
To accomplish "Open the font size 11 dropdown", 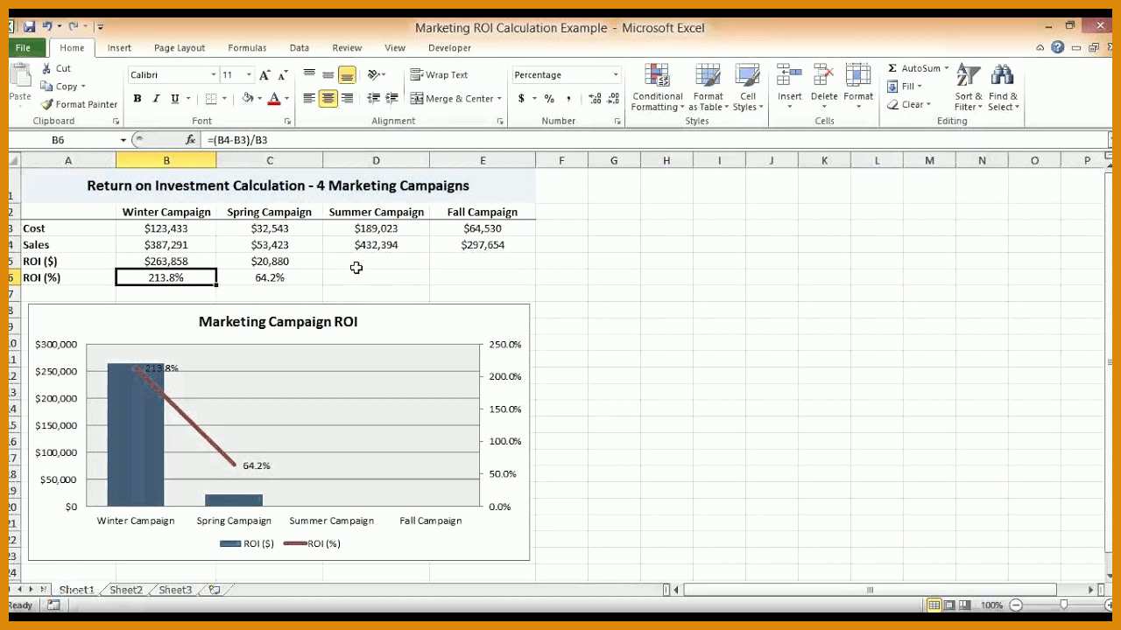I will coord(249,75).
